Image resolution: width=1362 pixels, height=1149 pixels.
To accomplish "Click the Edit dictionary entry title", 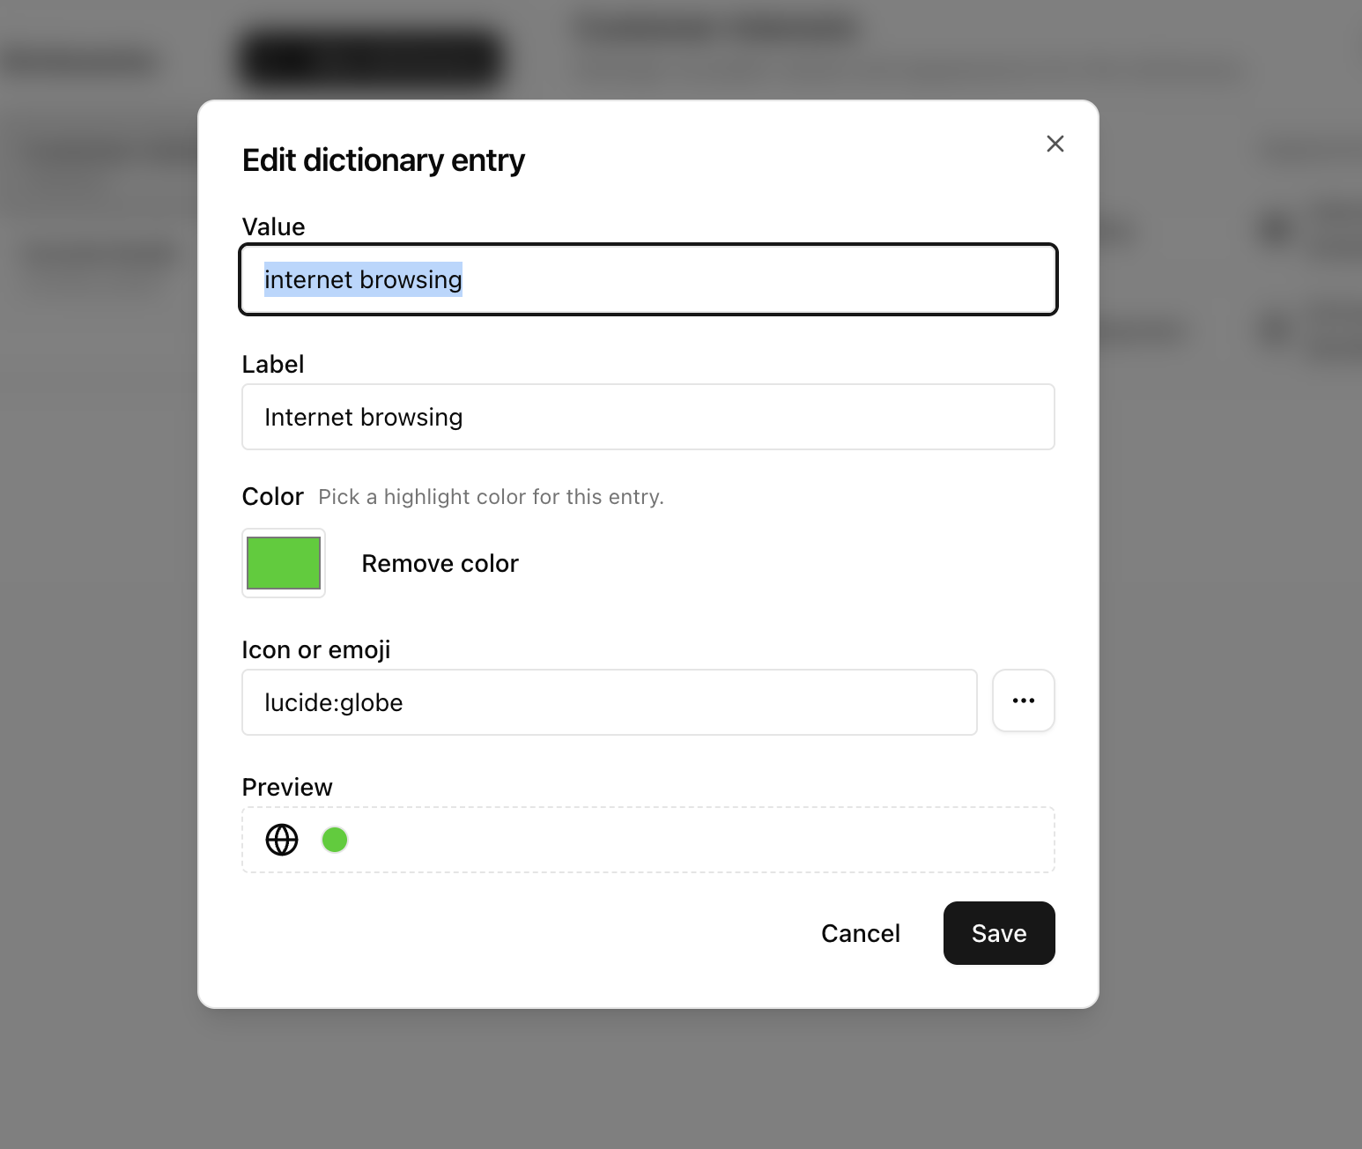I will point(382,159).
